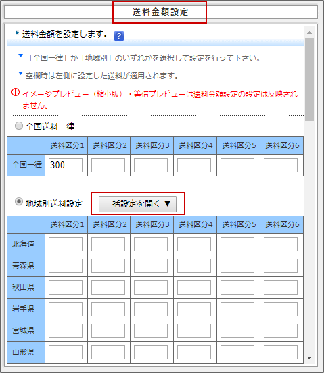Click the 宮城県 送料区分1 input field
This screenshot has height=373, width=324.
point(66,331)
